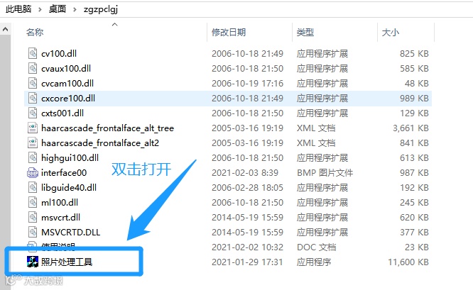Click the interface00 BMP file icon
This screenshot has height=290, width=473.
33,172
